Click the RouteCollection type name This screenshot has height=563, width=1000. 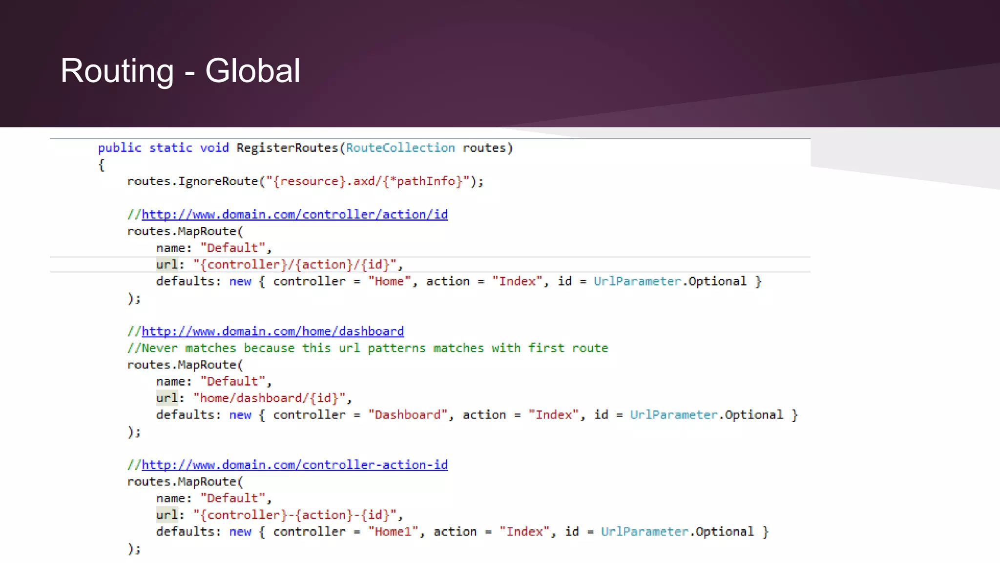point(400,148)
